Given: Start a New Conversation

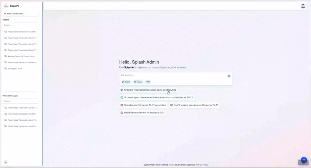Looking at the screenshot, I should click(x=13, y=14).
